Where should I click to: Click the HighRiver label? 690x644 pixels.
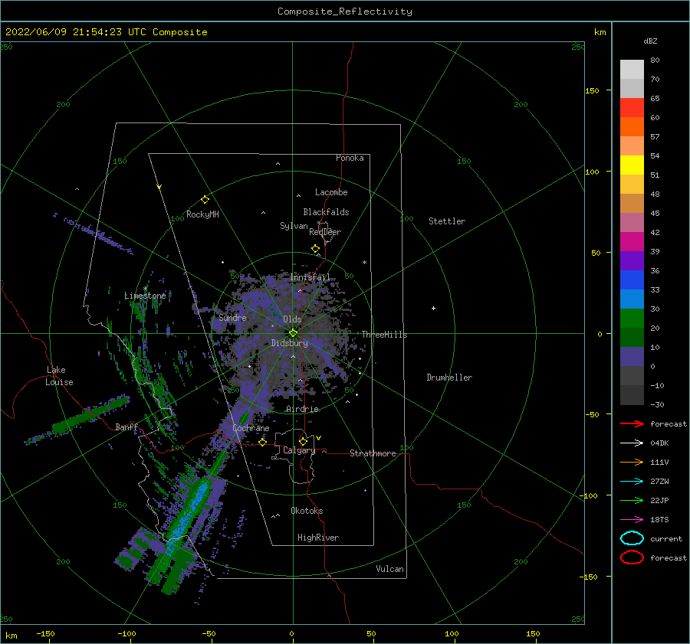318,538
